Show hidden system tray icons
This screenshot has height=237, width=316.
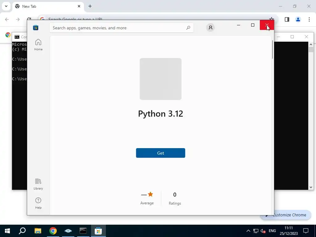(248, 231)
